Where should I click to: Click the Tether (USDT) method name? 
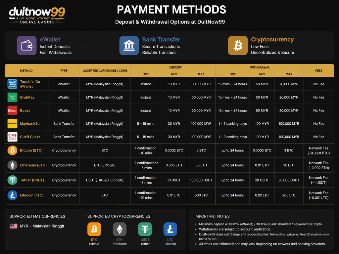(x=32, y=180)
